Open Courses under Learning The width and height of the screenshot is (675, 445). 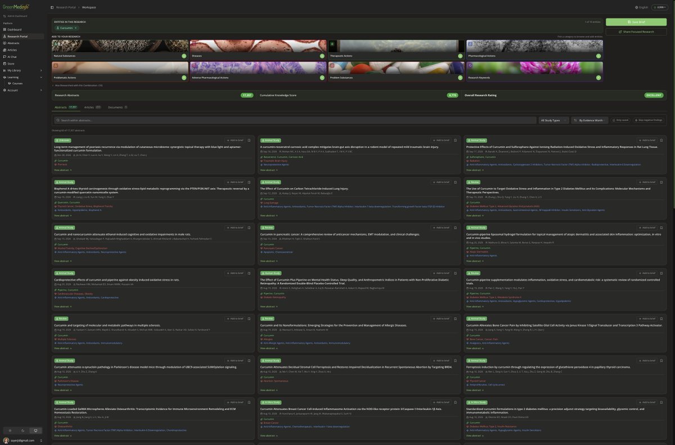click(17, 83)
